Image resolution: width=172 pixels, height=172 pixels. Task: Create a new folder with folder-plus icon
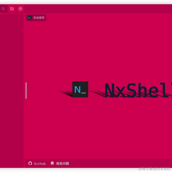(12, 9)
